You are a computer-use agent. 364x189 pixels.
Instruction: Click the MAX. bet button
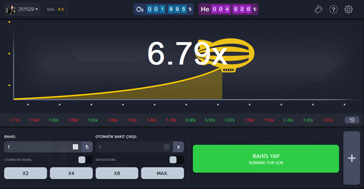click(162, 173)
